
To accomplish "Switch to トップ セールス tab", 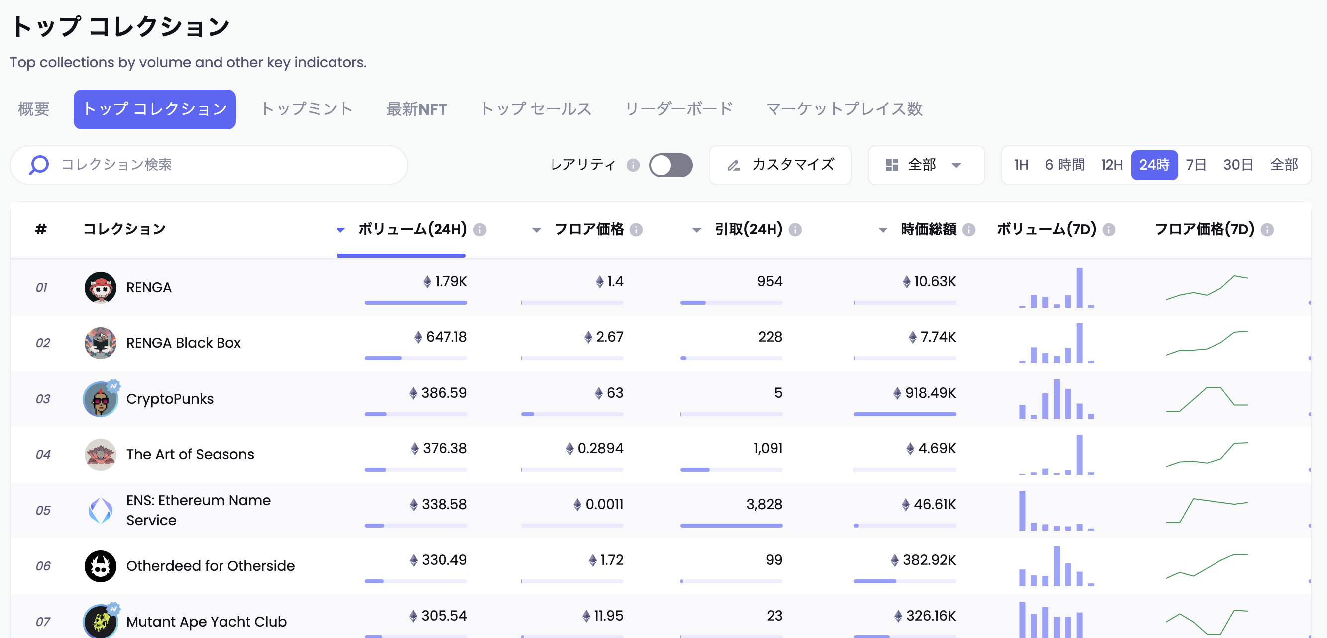I will pyautogui.click(x=536, y=109).
